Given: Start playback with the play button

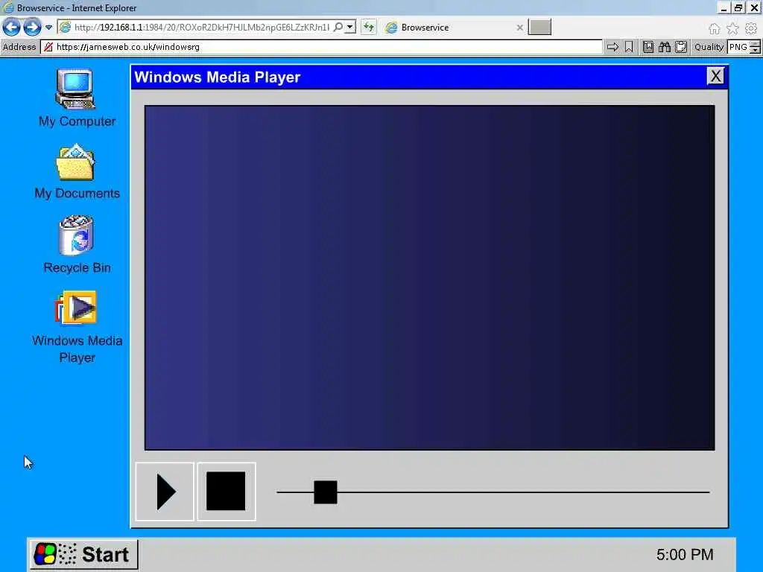Looking at the screenshot, I should pos(165,492).
